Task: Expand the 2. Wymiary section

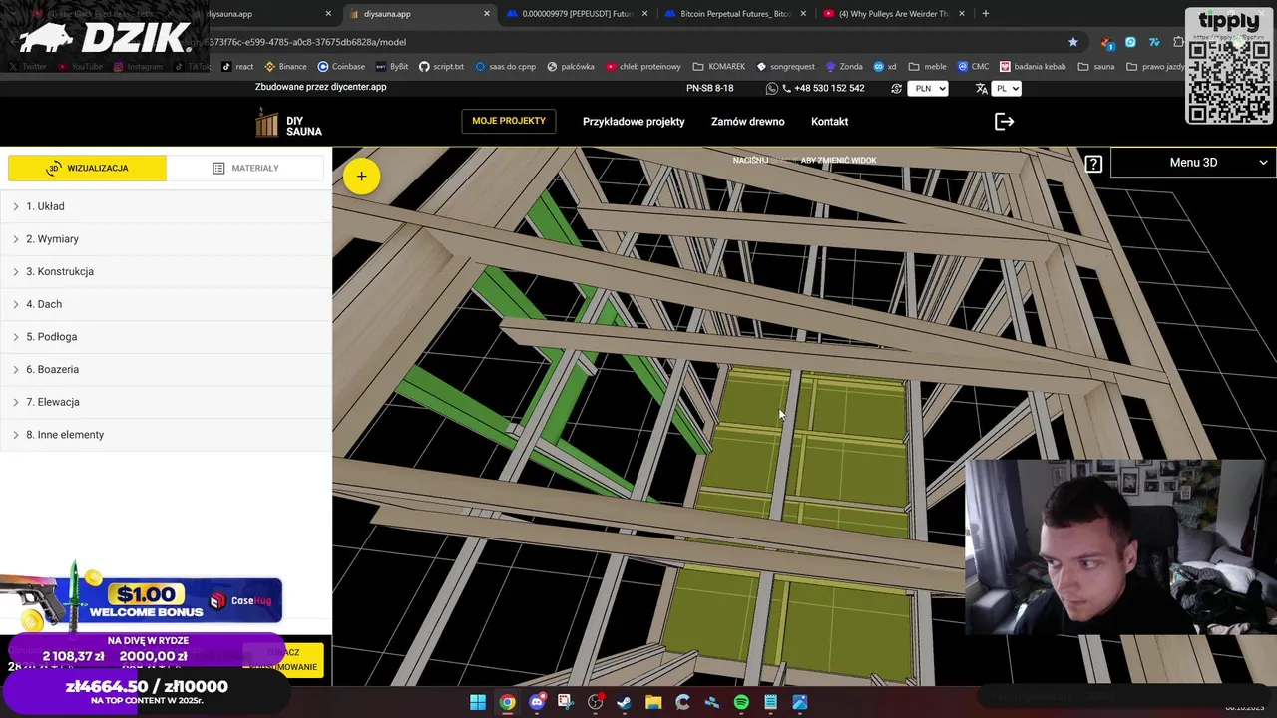Action: point(166,239)
